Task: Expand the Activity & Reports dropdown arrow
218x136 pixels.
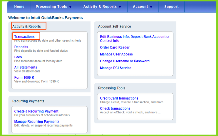Action: tap(120, 7)
